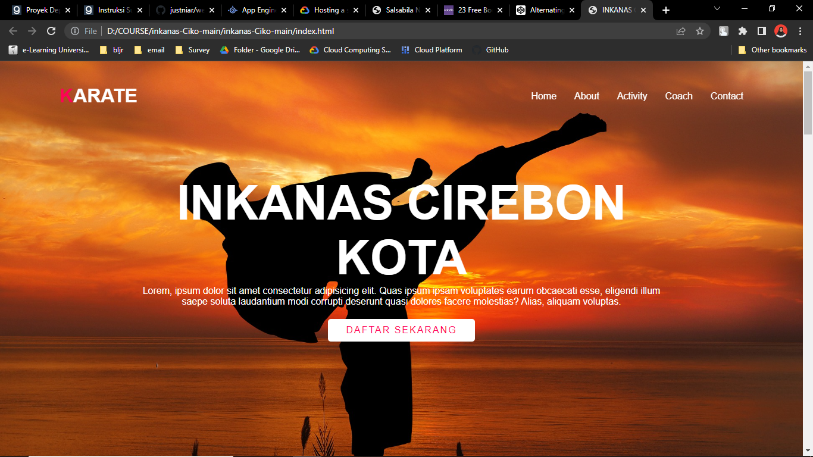Click the vertical page scrollbar thumb

point(808,101)
